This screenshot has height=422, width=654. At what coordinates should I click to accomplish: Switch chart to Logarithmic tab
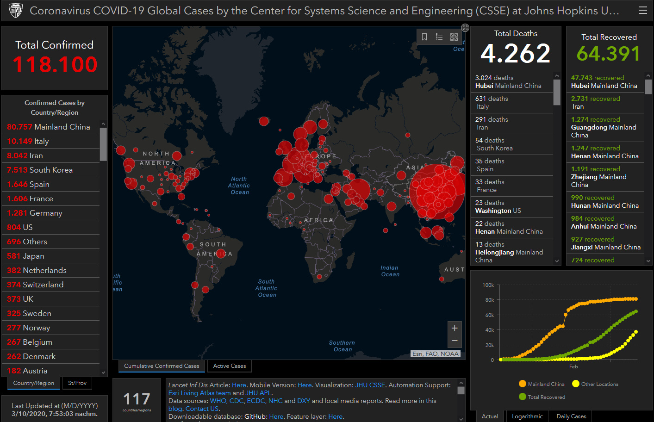pyautogui.click(x=527, y=416)
